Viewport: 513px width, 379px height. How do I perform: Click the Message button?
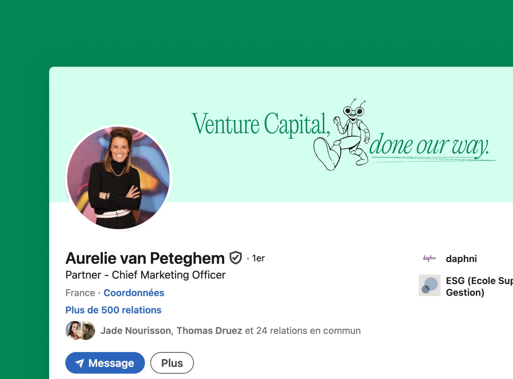pos(105,363)
